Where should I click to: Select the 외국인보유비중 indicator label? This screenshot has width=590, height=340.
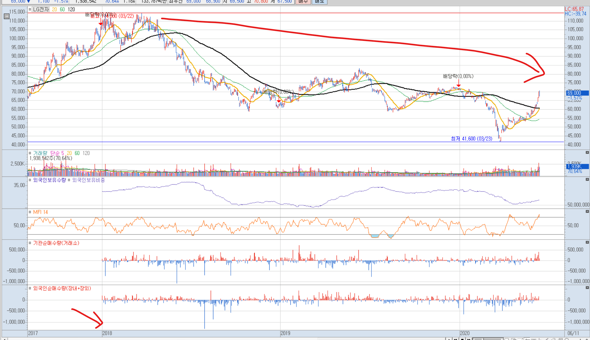pos(88,180)
